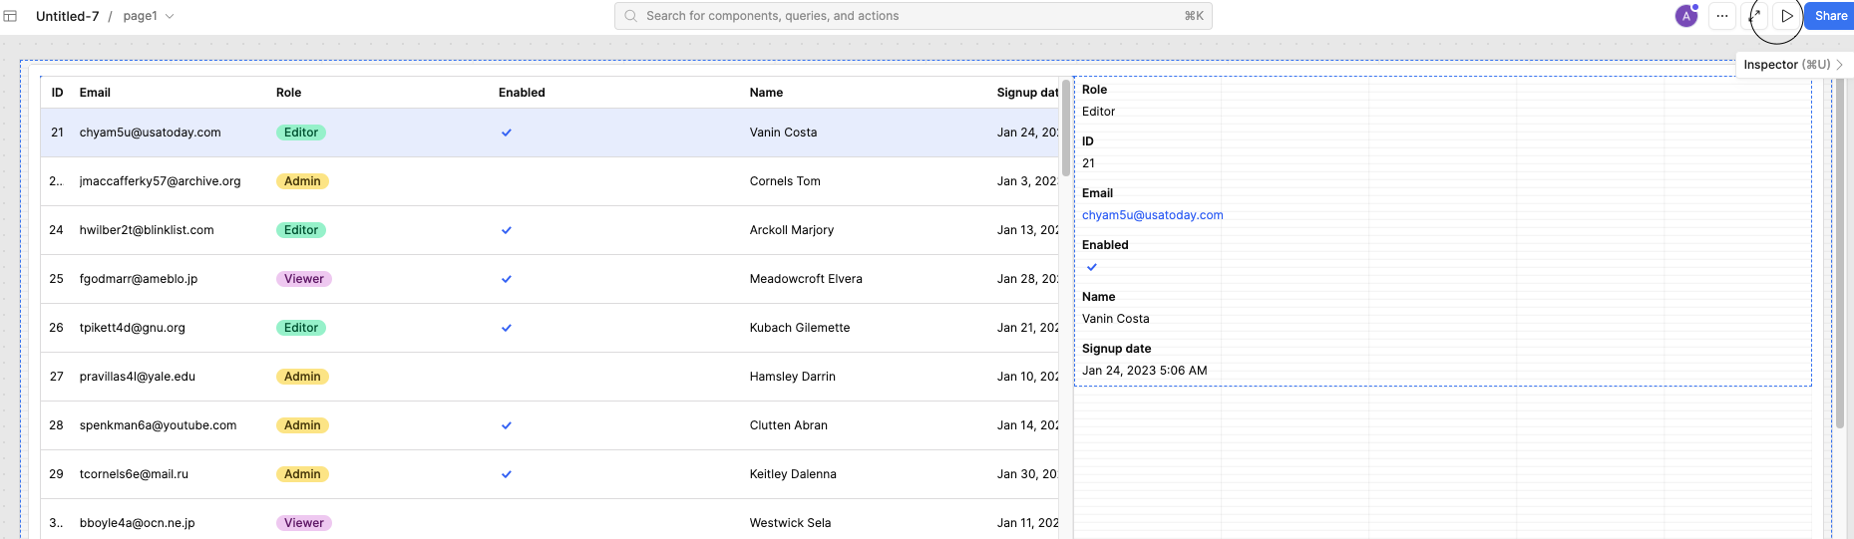Toggle Enabled checkmark in the detail panel
The height and width of the screenshot is (539, 1854).
tap(1092, 267)
